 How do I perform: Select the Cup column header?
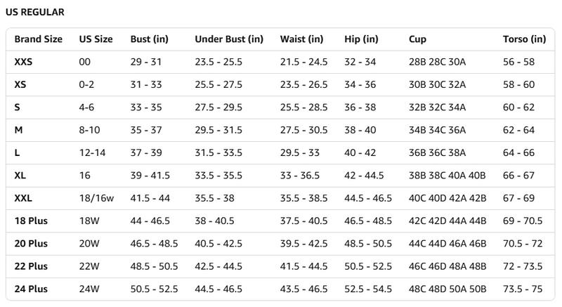417,39
